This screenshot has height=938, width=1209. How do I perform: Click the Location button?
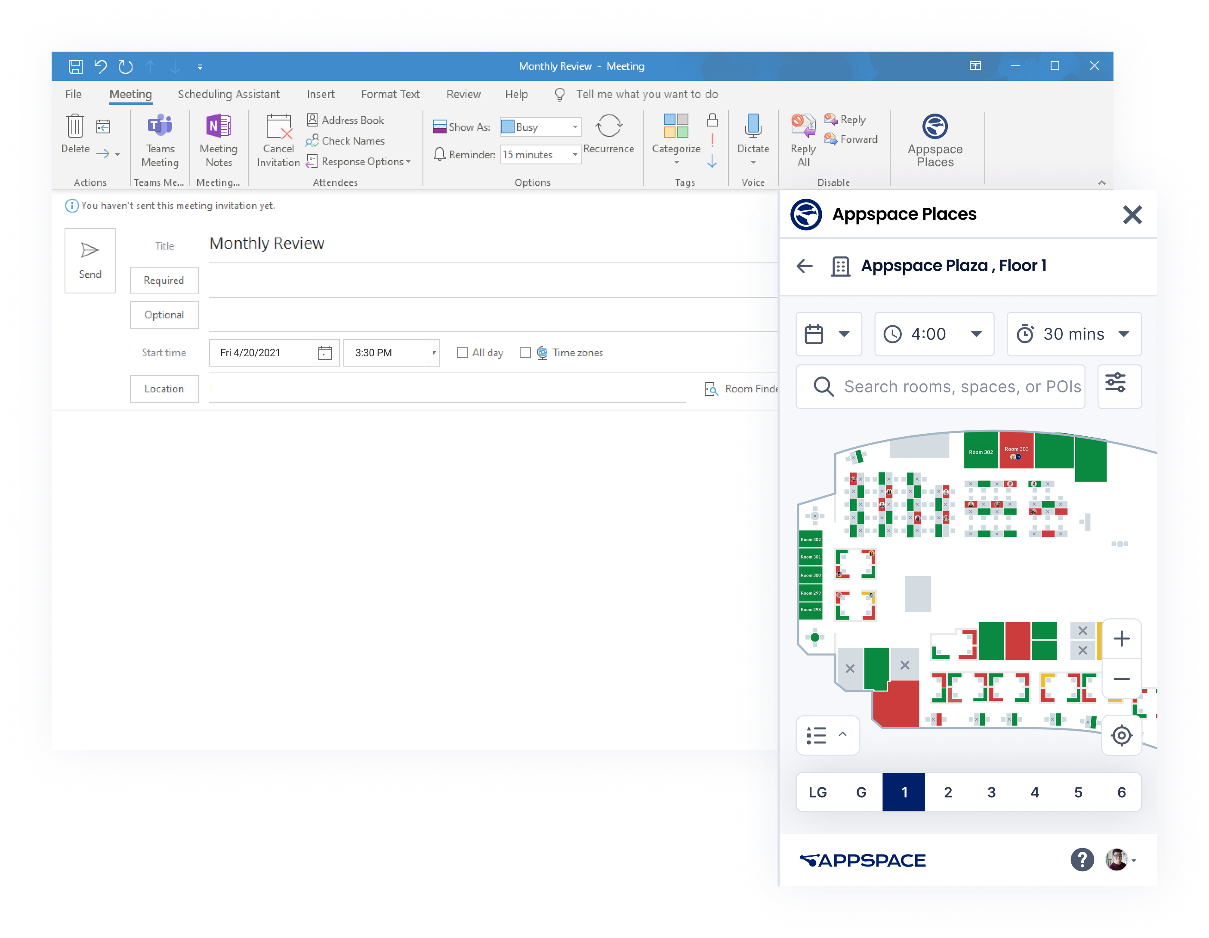tap(164, 389)
